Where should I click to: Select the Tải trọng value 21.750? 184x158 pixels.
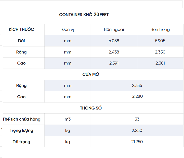[137, 142]
